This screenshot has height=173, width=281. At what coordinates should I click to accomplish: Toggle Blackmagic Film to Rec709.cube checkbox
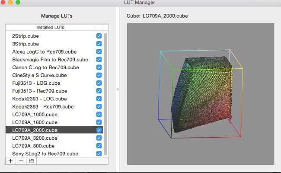pyautogui.click(x=99, y=60)
